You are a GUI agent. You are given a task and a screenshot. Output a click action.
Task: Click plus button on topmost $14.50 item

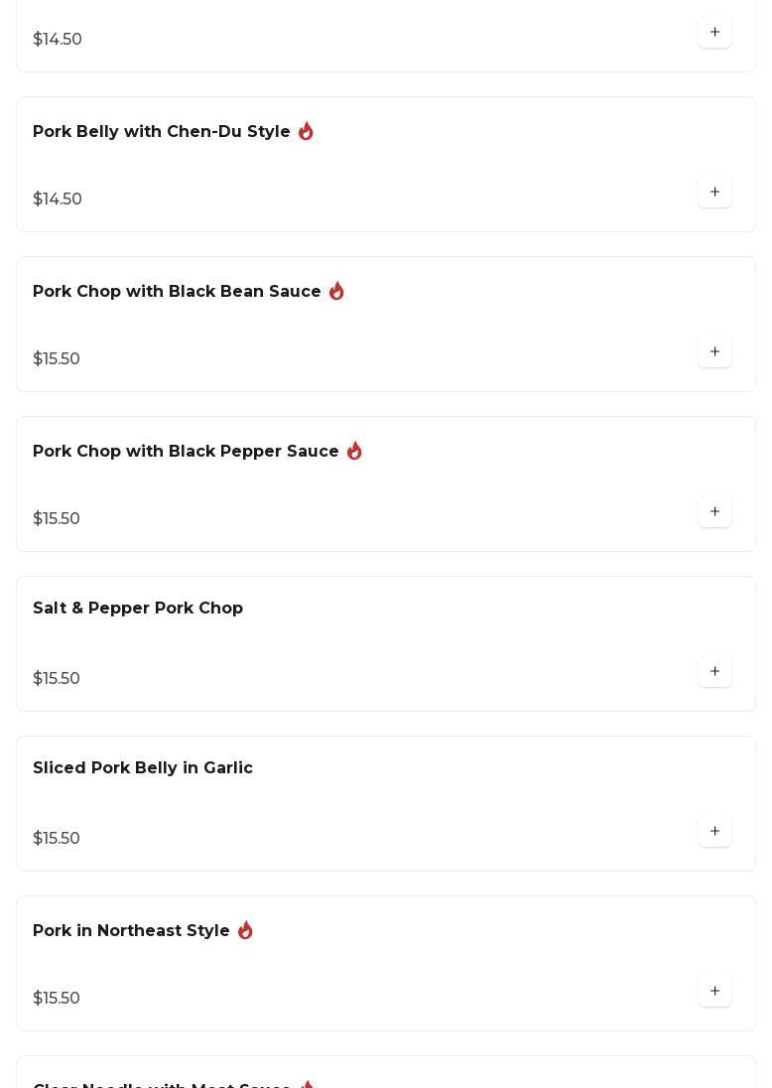tap(714, 32)
